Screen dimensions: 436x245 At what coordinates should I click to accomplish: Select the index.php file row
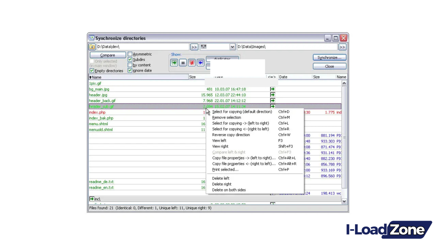(x=215, y=112)
